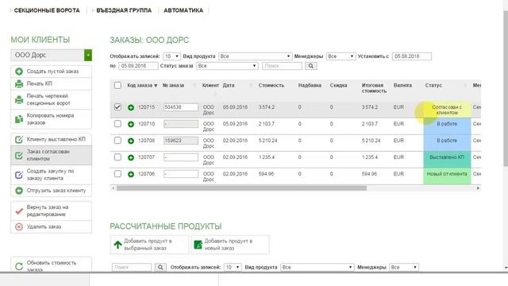Click the icon for Создать закупку по заказу клиента

pos(19,175)
